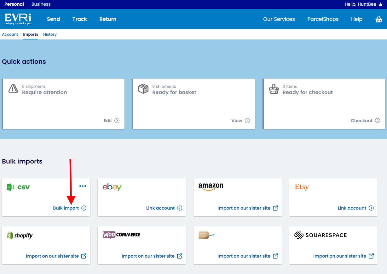This screenshot has width=387, height=274.
Task: Open the Track menu
Action: (x=80, y=19)
